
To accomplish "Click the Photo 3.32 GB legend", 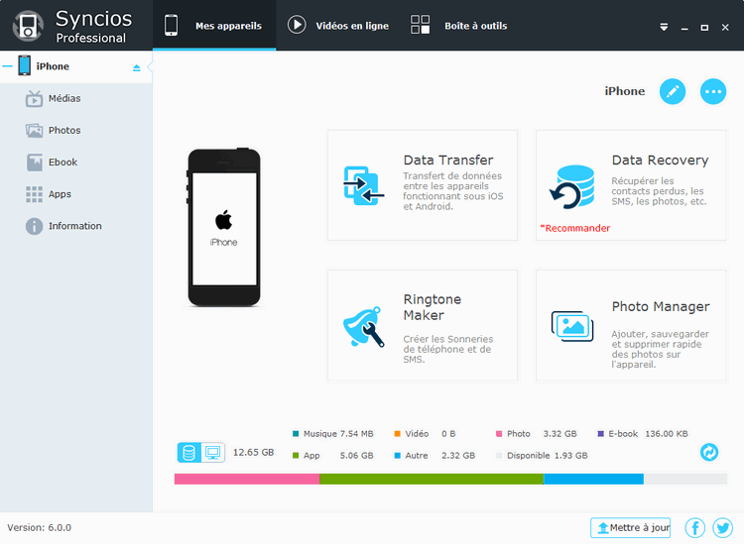I will click(x=536, y=434).
